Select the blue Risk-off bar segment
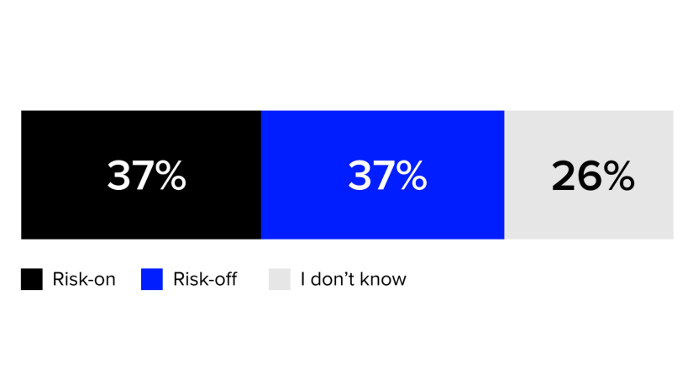 coord(383,175)
